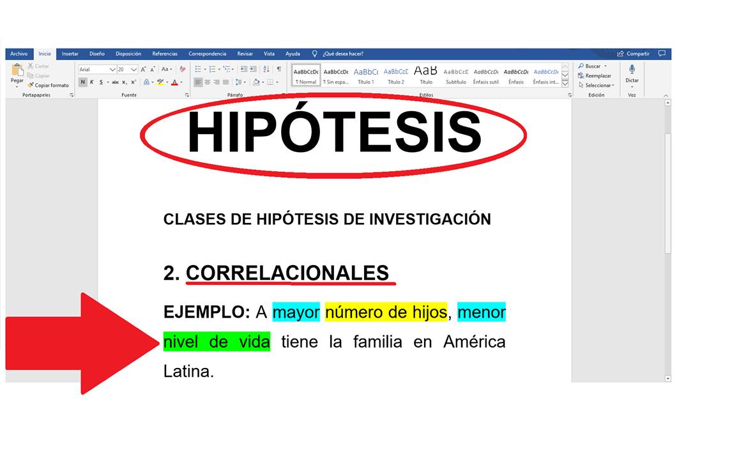Apply strikethrough with the abc icon

tap(115, 82)
